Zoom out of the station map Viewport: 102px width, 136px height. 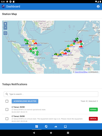click(x=5, y=28)
